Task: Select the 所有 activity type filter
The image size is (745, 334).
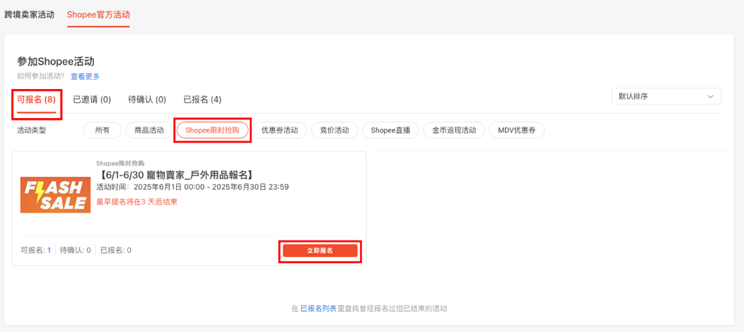Action: [102, 130]
